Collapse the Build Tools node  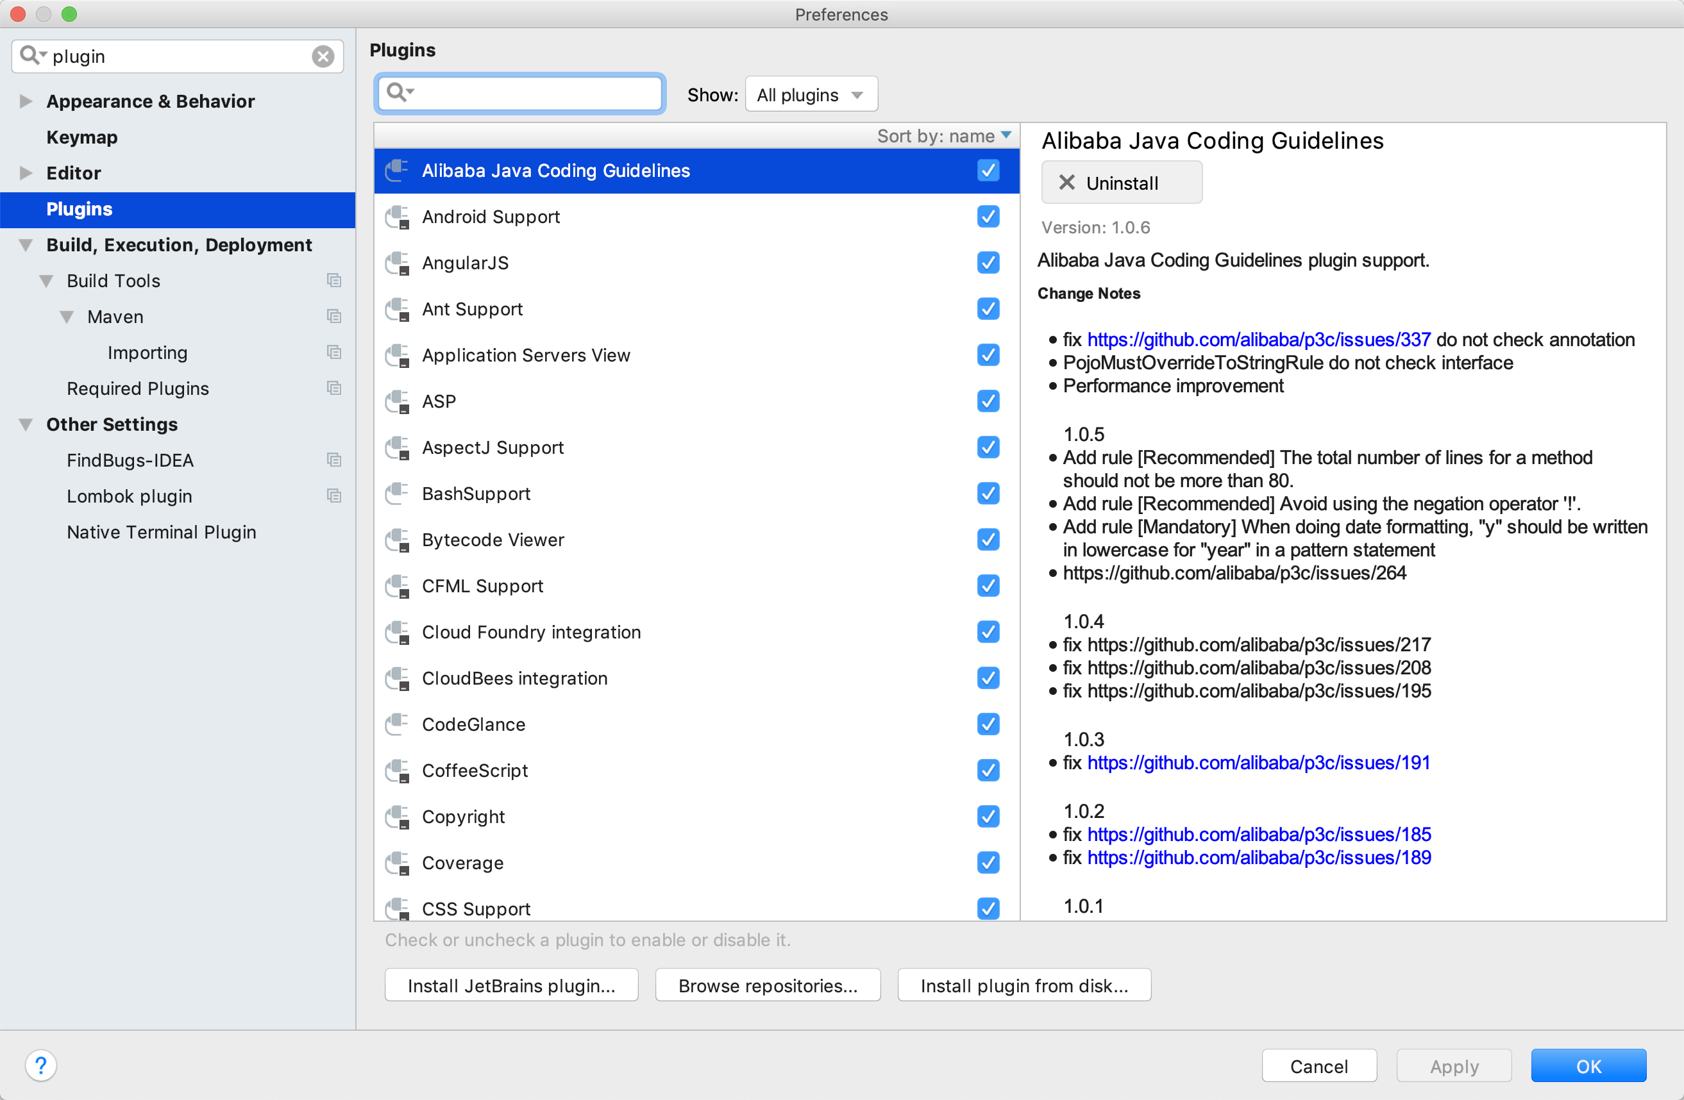coord(46,281)
